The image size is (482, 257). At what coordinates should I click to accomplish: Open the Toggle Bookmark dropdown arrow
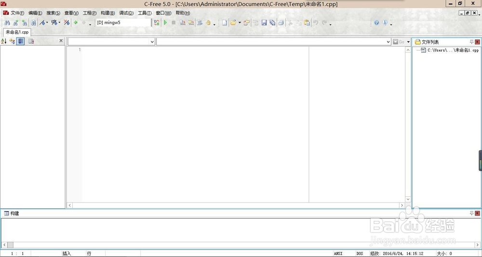tap(47, 23)
